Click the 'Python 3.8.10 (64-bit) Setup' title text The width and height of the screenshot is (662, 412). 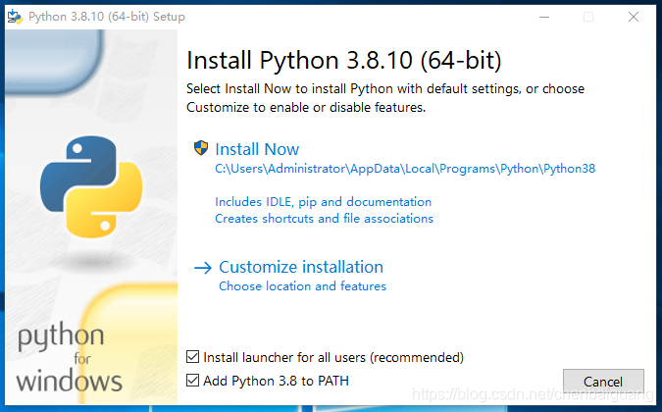[107, 17]
